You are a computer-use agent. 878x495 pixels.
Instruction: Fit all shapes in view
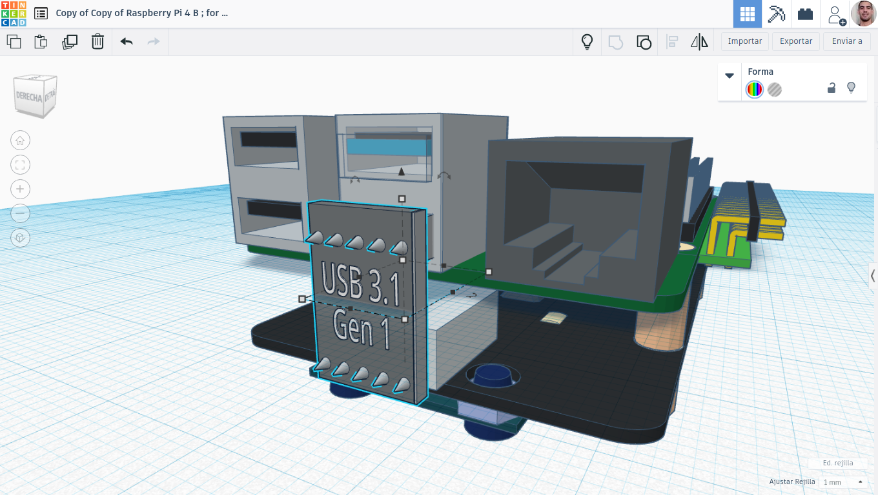click(x=20, y=165)
